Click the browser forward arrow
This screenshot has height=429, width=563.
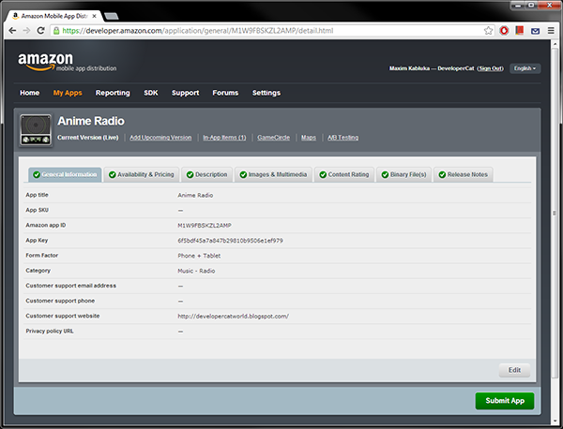coord(26,31)
